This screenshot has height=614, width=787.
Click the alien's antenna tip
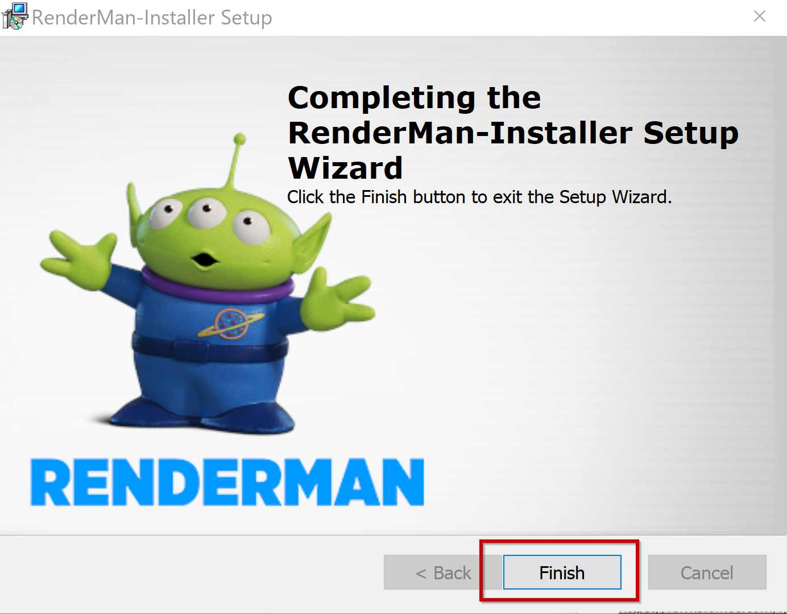(240, 138)
